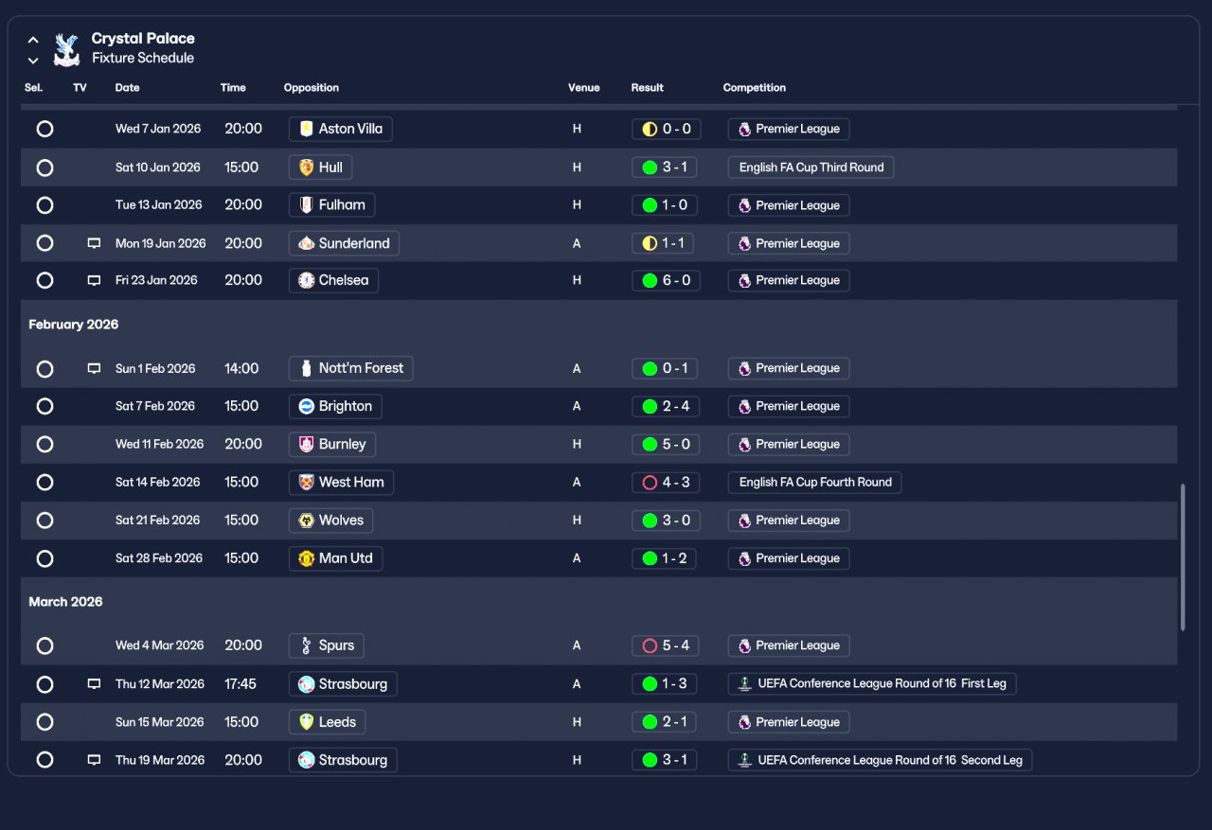Click the 17:45 kick-off time
The height and width of the screenshot is (830, 1212).
[241, 683]
